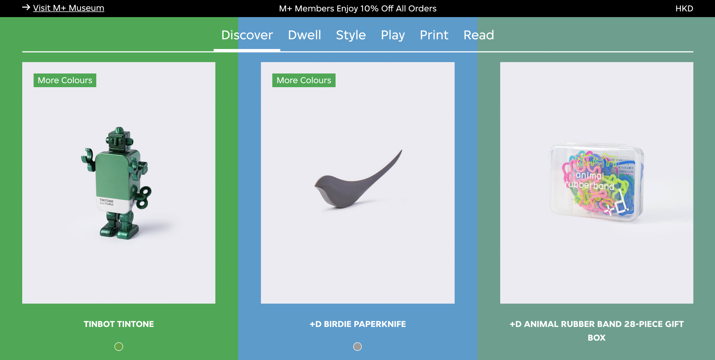Click More Colours badge on Tinbot product

(65, 80)
